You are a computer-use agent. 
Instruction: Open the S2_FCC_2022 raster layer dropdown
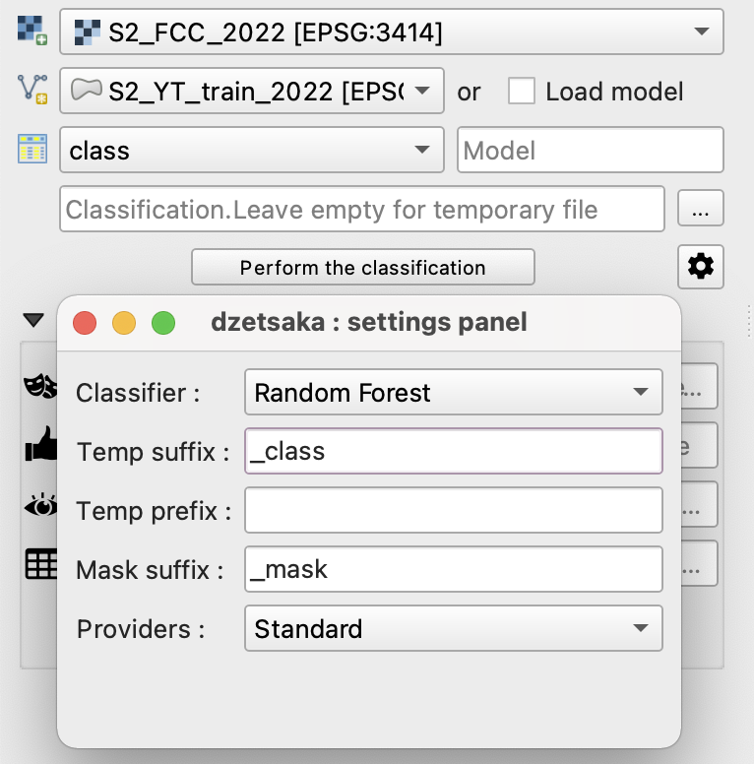coord(392,32)
